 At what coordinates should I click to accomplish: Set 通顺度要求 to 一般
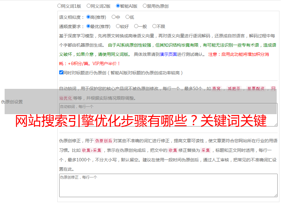point(136,26)
